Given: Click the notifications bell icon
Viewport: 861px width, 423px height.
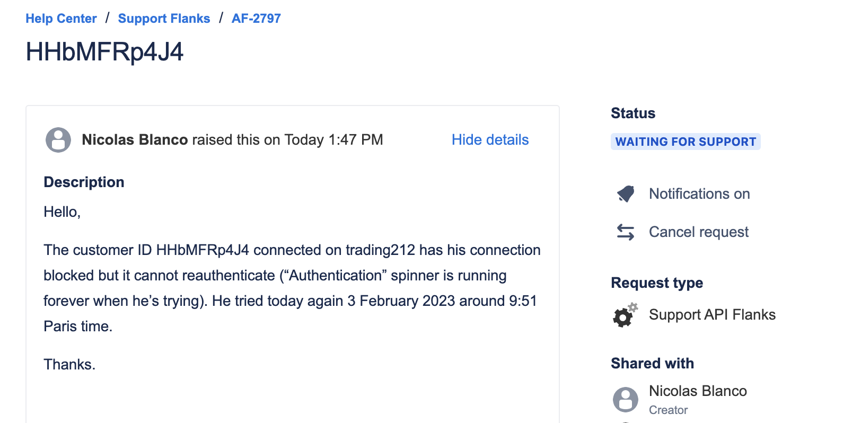Looking at the screenshot, I should pyautogui.click(x=626, y=194).
